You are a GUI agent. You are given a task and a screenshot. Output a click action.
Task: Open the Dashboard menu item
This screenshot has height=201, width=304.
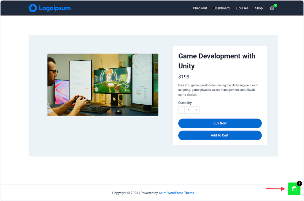pos(221,8)
